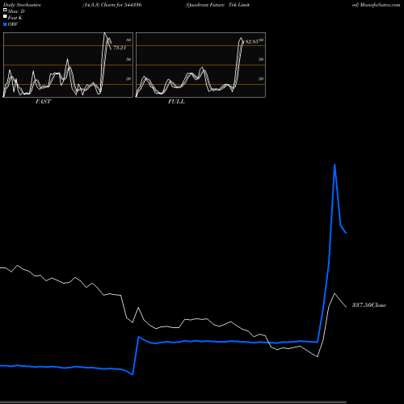Click the 337.50 Close price label
404x404 pixels.
pyautogui.click(x=369, y=305)
